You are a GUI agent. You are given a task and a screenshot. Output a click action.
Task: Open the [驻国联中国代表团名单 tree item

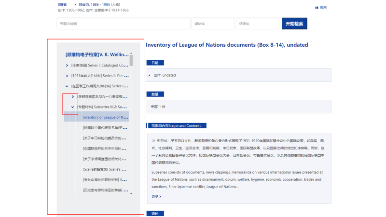105,128
